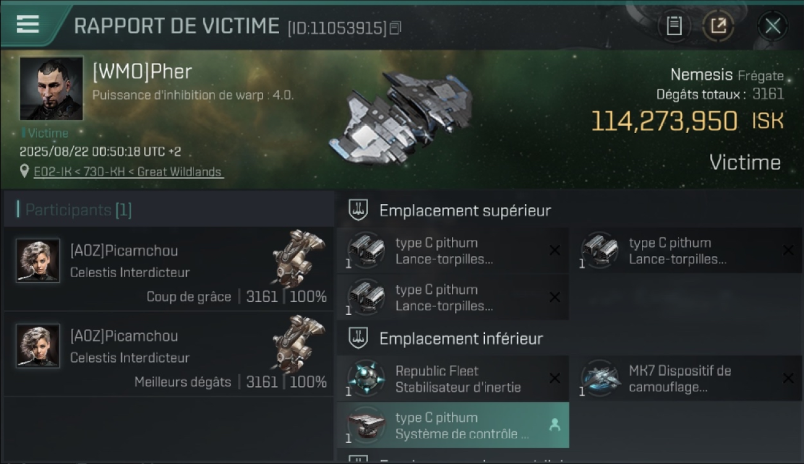The image size is (804, 464).
Task: View the victim Pher's portrait
Action: tap(51, 88)
